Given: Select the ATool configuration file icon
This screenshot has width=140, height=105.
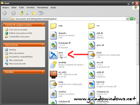Looking at the screenshot, I should point(92,55).
